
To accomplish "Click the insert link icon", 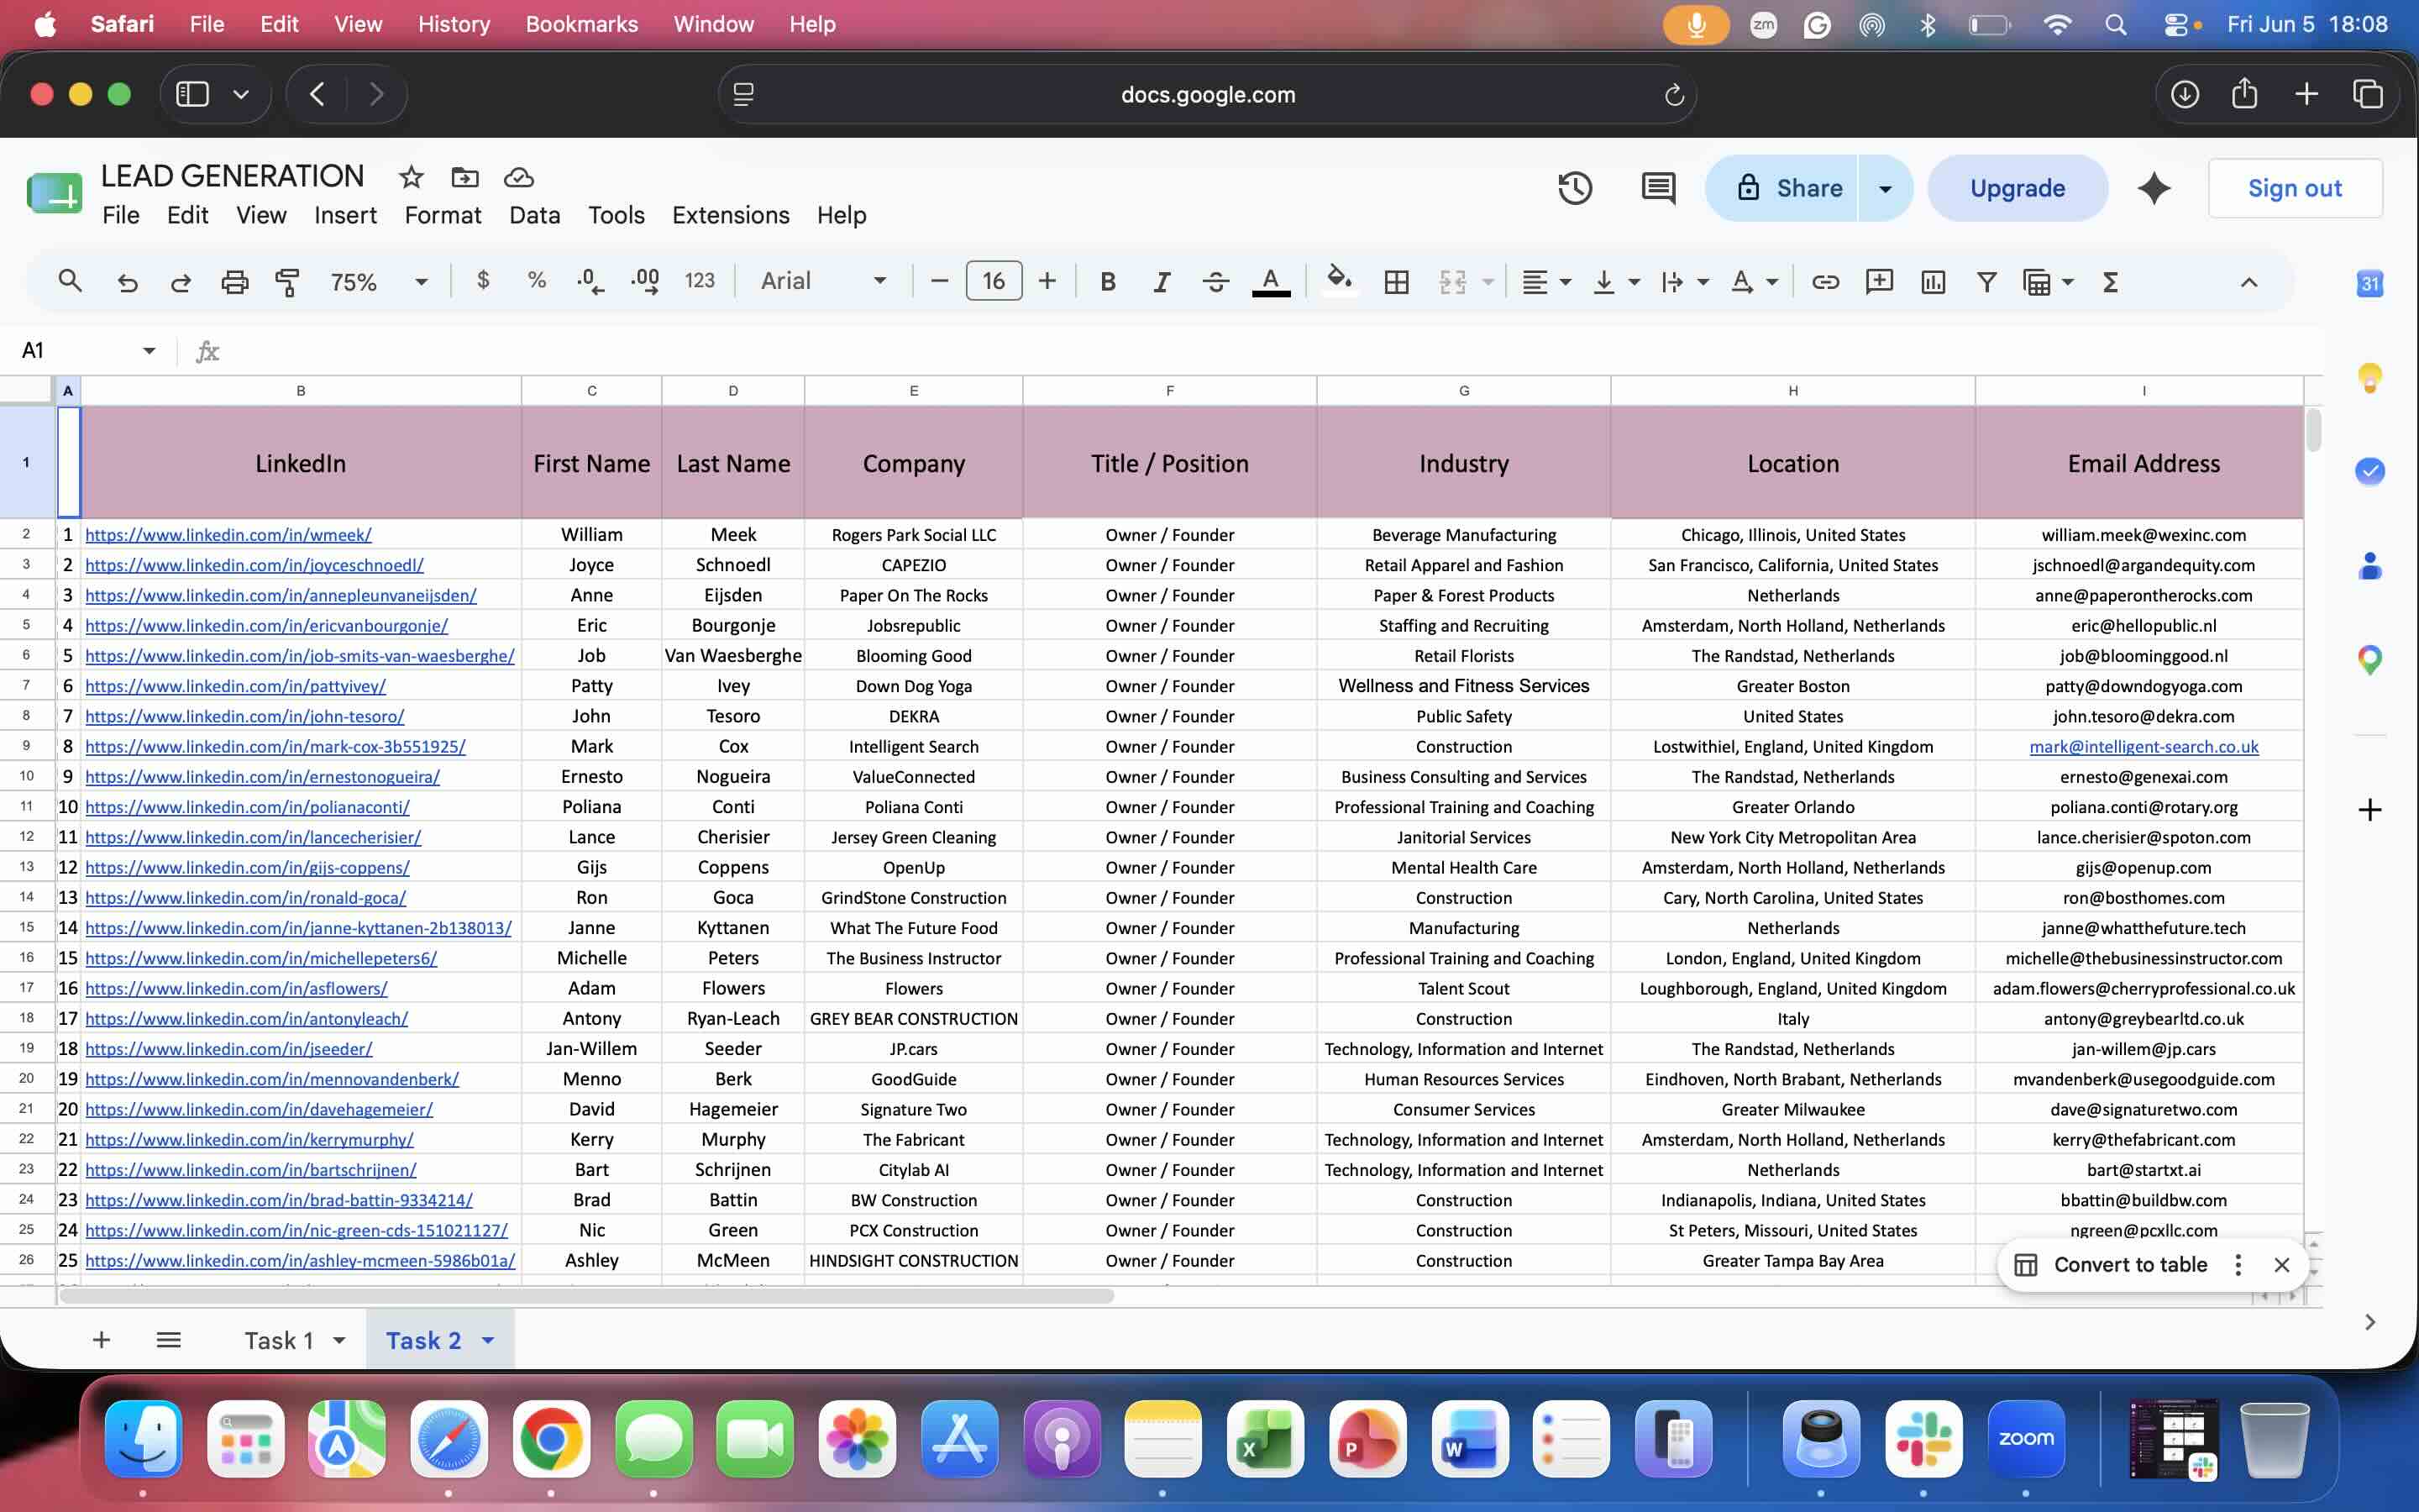I will pyautogui.click(x=1825, y=282).
